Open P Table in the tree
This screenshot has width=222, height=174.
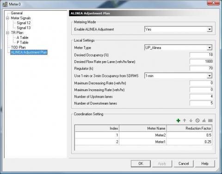[x=23, y=43]
